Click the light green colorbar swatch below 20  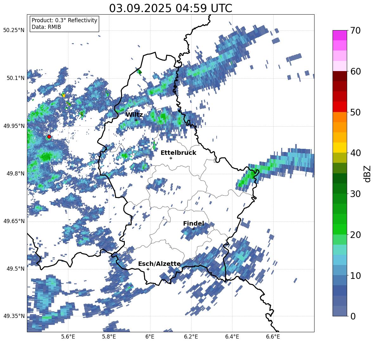pos(340,239)
